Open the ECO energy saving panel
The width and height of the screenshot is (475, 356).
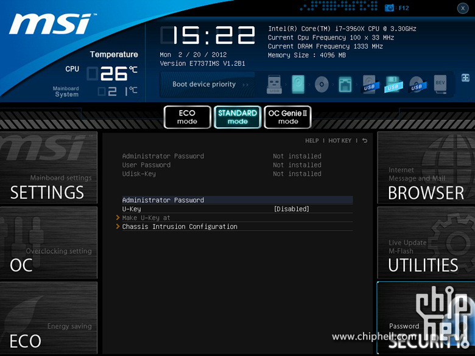pyautogui.click(x=49, y=318)
